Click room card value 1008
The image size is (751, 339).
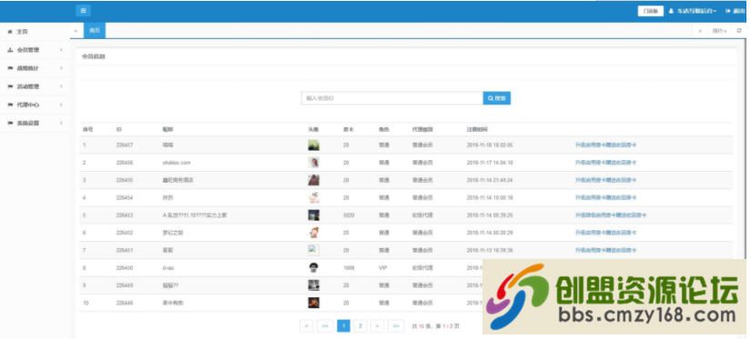[x=349, y=268]
